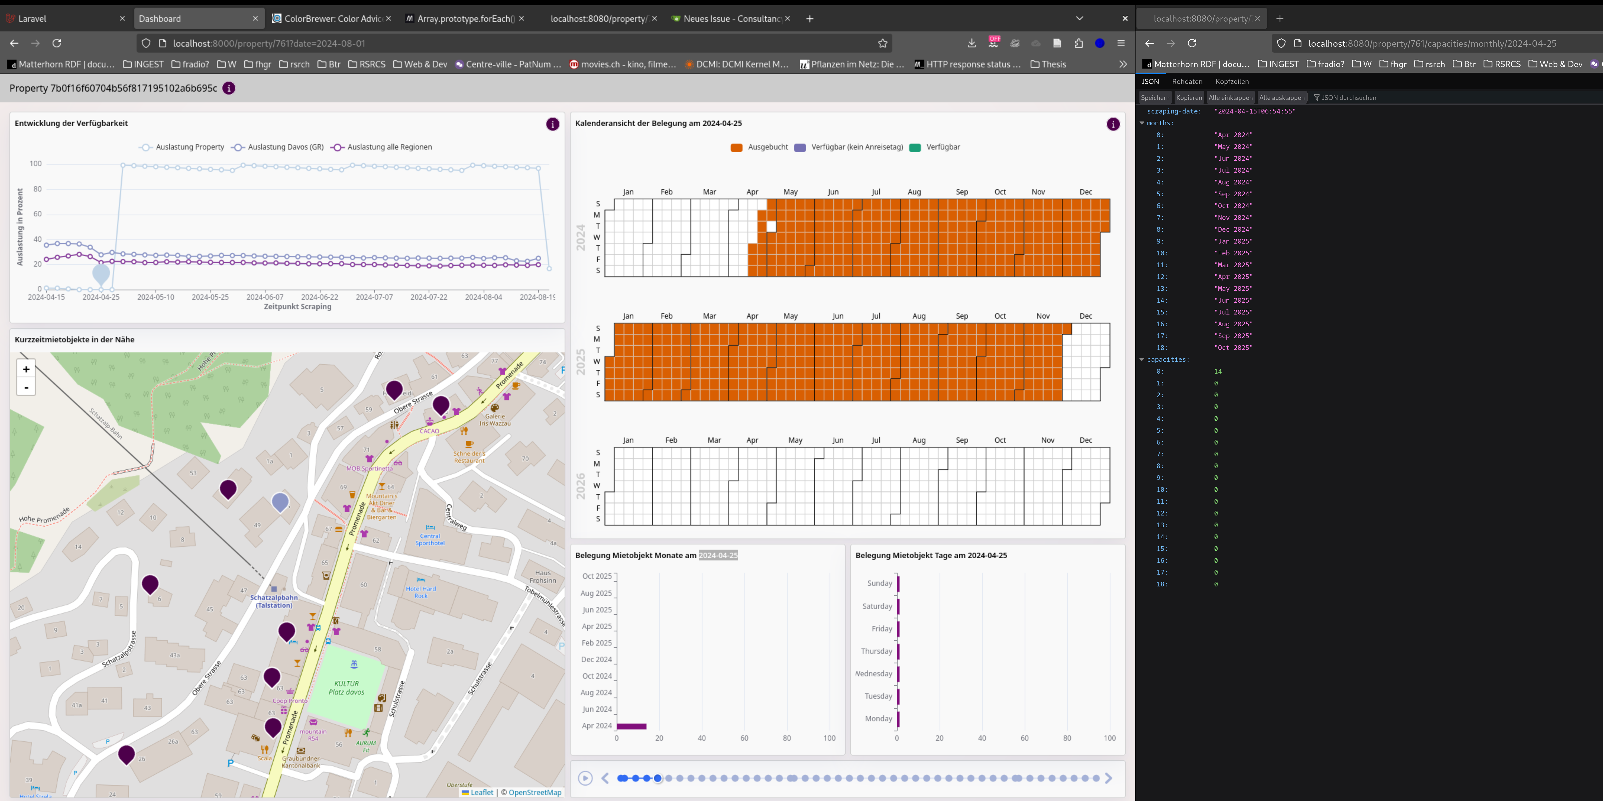The image size is (1603, 801).
Task: Click the OpenStreetMap attribution link
Action: pyautogui.click(x=535, y=792)
